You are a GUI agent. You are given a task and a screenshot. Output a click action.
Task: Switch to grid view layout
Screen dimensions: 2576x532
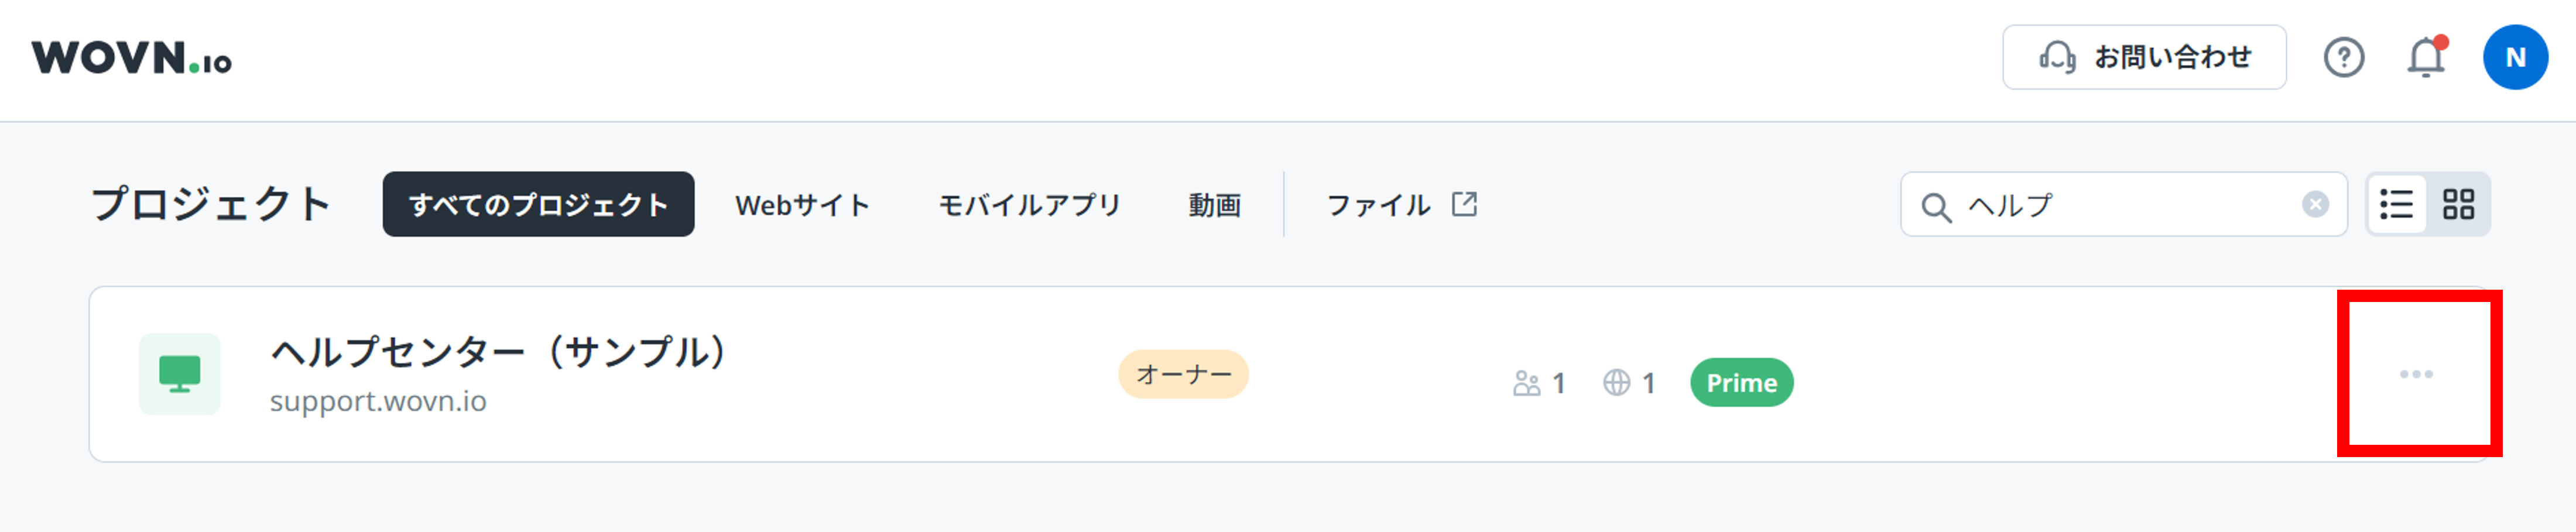[2459, 204]
